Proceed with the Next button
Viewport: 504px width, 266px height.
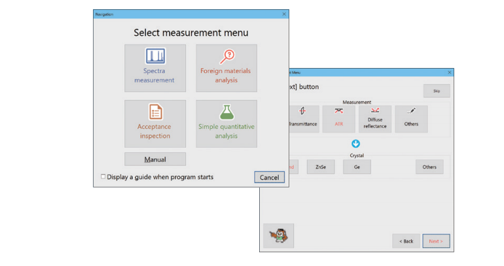[x=436, y=241]
